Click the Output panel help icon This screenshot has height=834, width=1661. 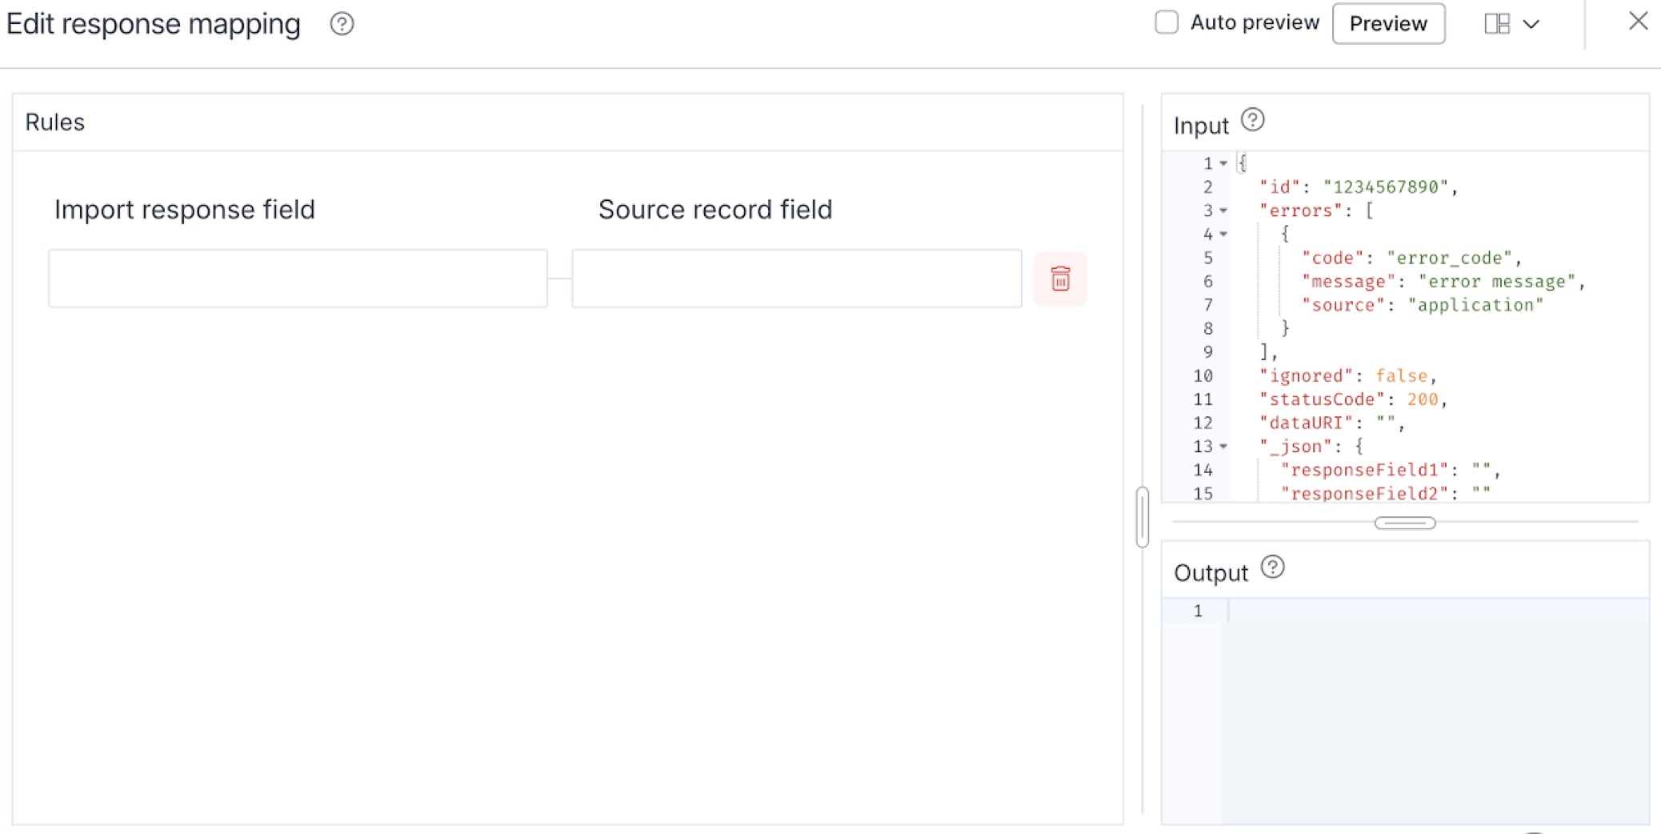click(1272, 567)
